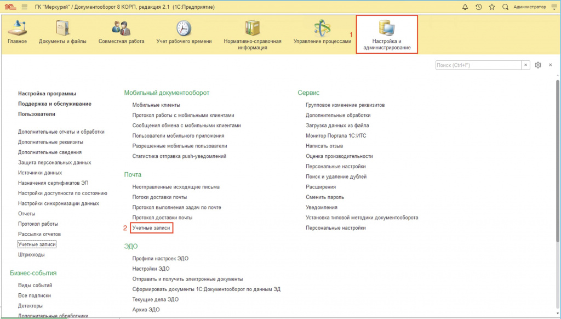Clear the search field with x button
This screenshot has height=319, width=561.
coord(525,65)
